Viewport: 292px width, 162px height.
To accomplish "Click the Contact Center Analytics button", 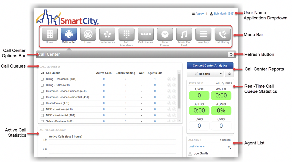I will point(210,66).
